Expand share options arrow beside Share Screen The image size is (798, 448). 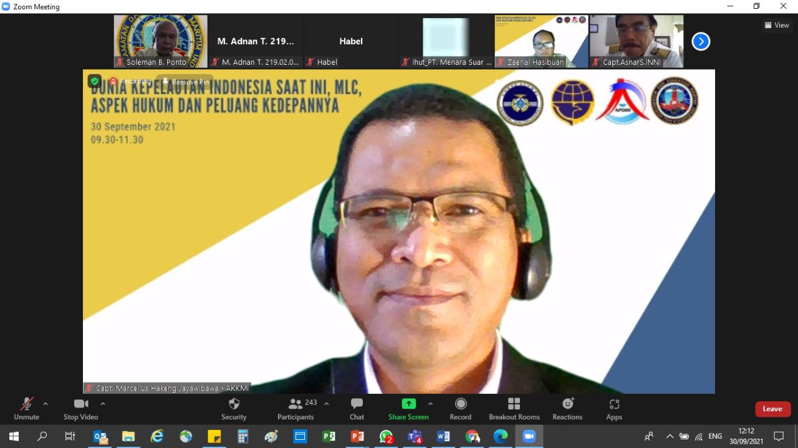(x=430, y=404)
